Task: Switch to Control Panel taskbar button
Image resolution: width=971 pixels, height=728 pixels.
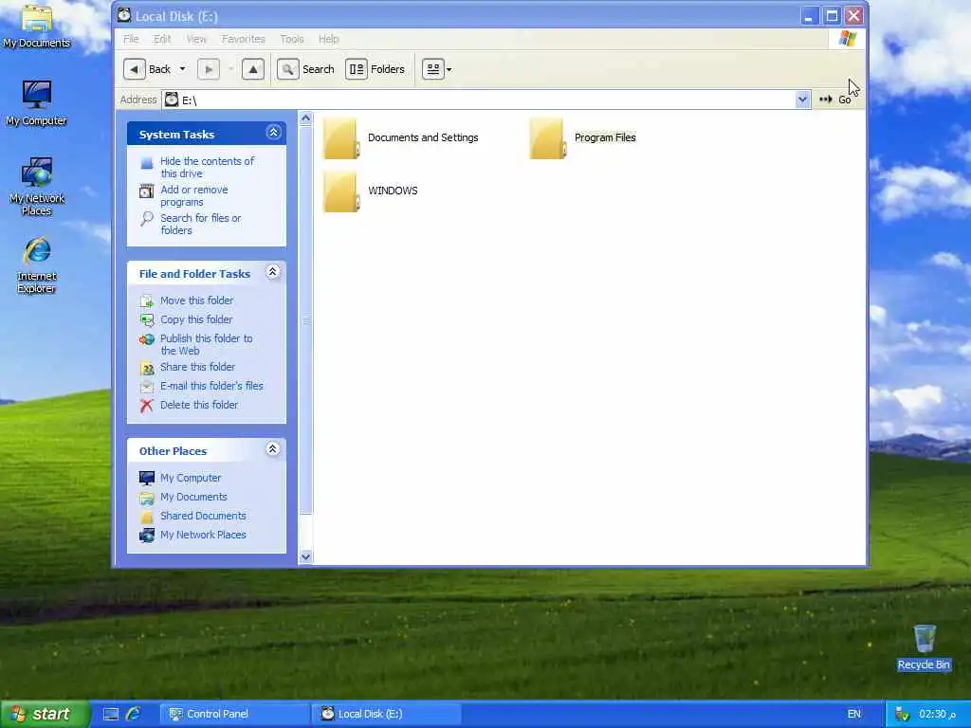Action: point(233,714)
